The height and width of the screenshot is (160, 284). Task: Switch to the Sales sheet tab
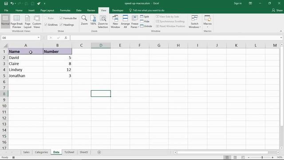click(26, 152)
